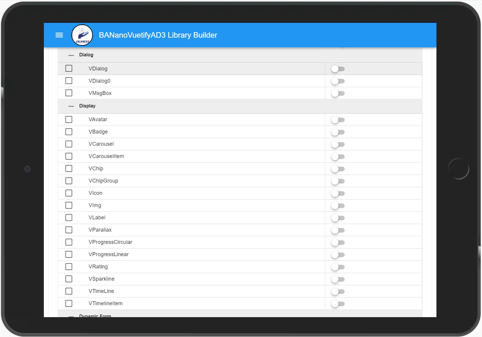The image size is (482, 337).
Task: Click the BVAD3 logo
Action: tap(82, 35)
